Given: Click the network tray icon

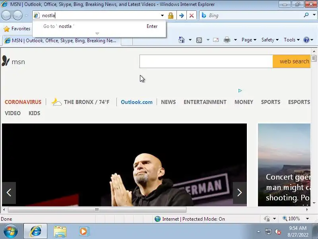Looking at the screenshot, I should coord(268,231).
